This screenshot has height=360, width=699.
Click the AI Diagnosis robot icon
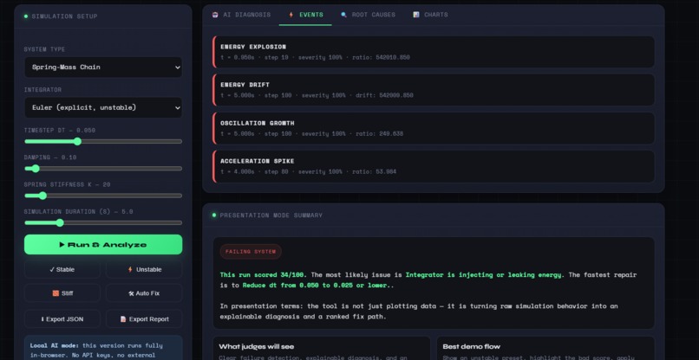[215, 15]
